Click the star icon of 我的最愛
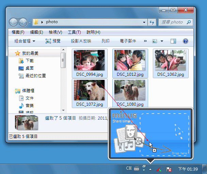 pos(17,53)
